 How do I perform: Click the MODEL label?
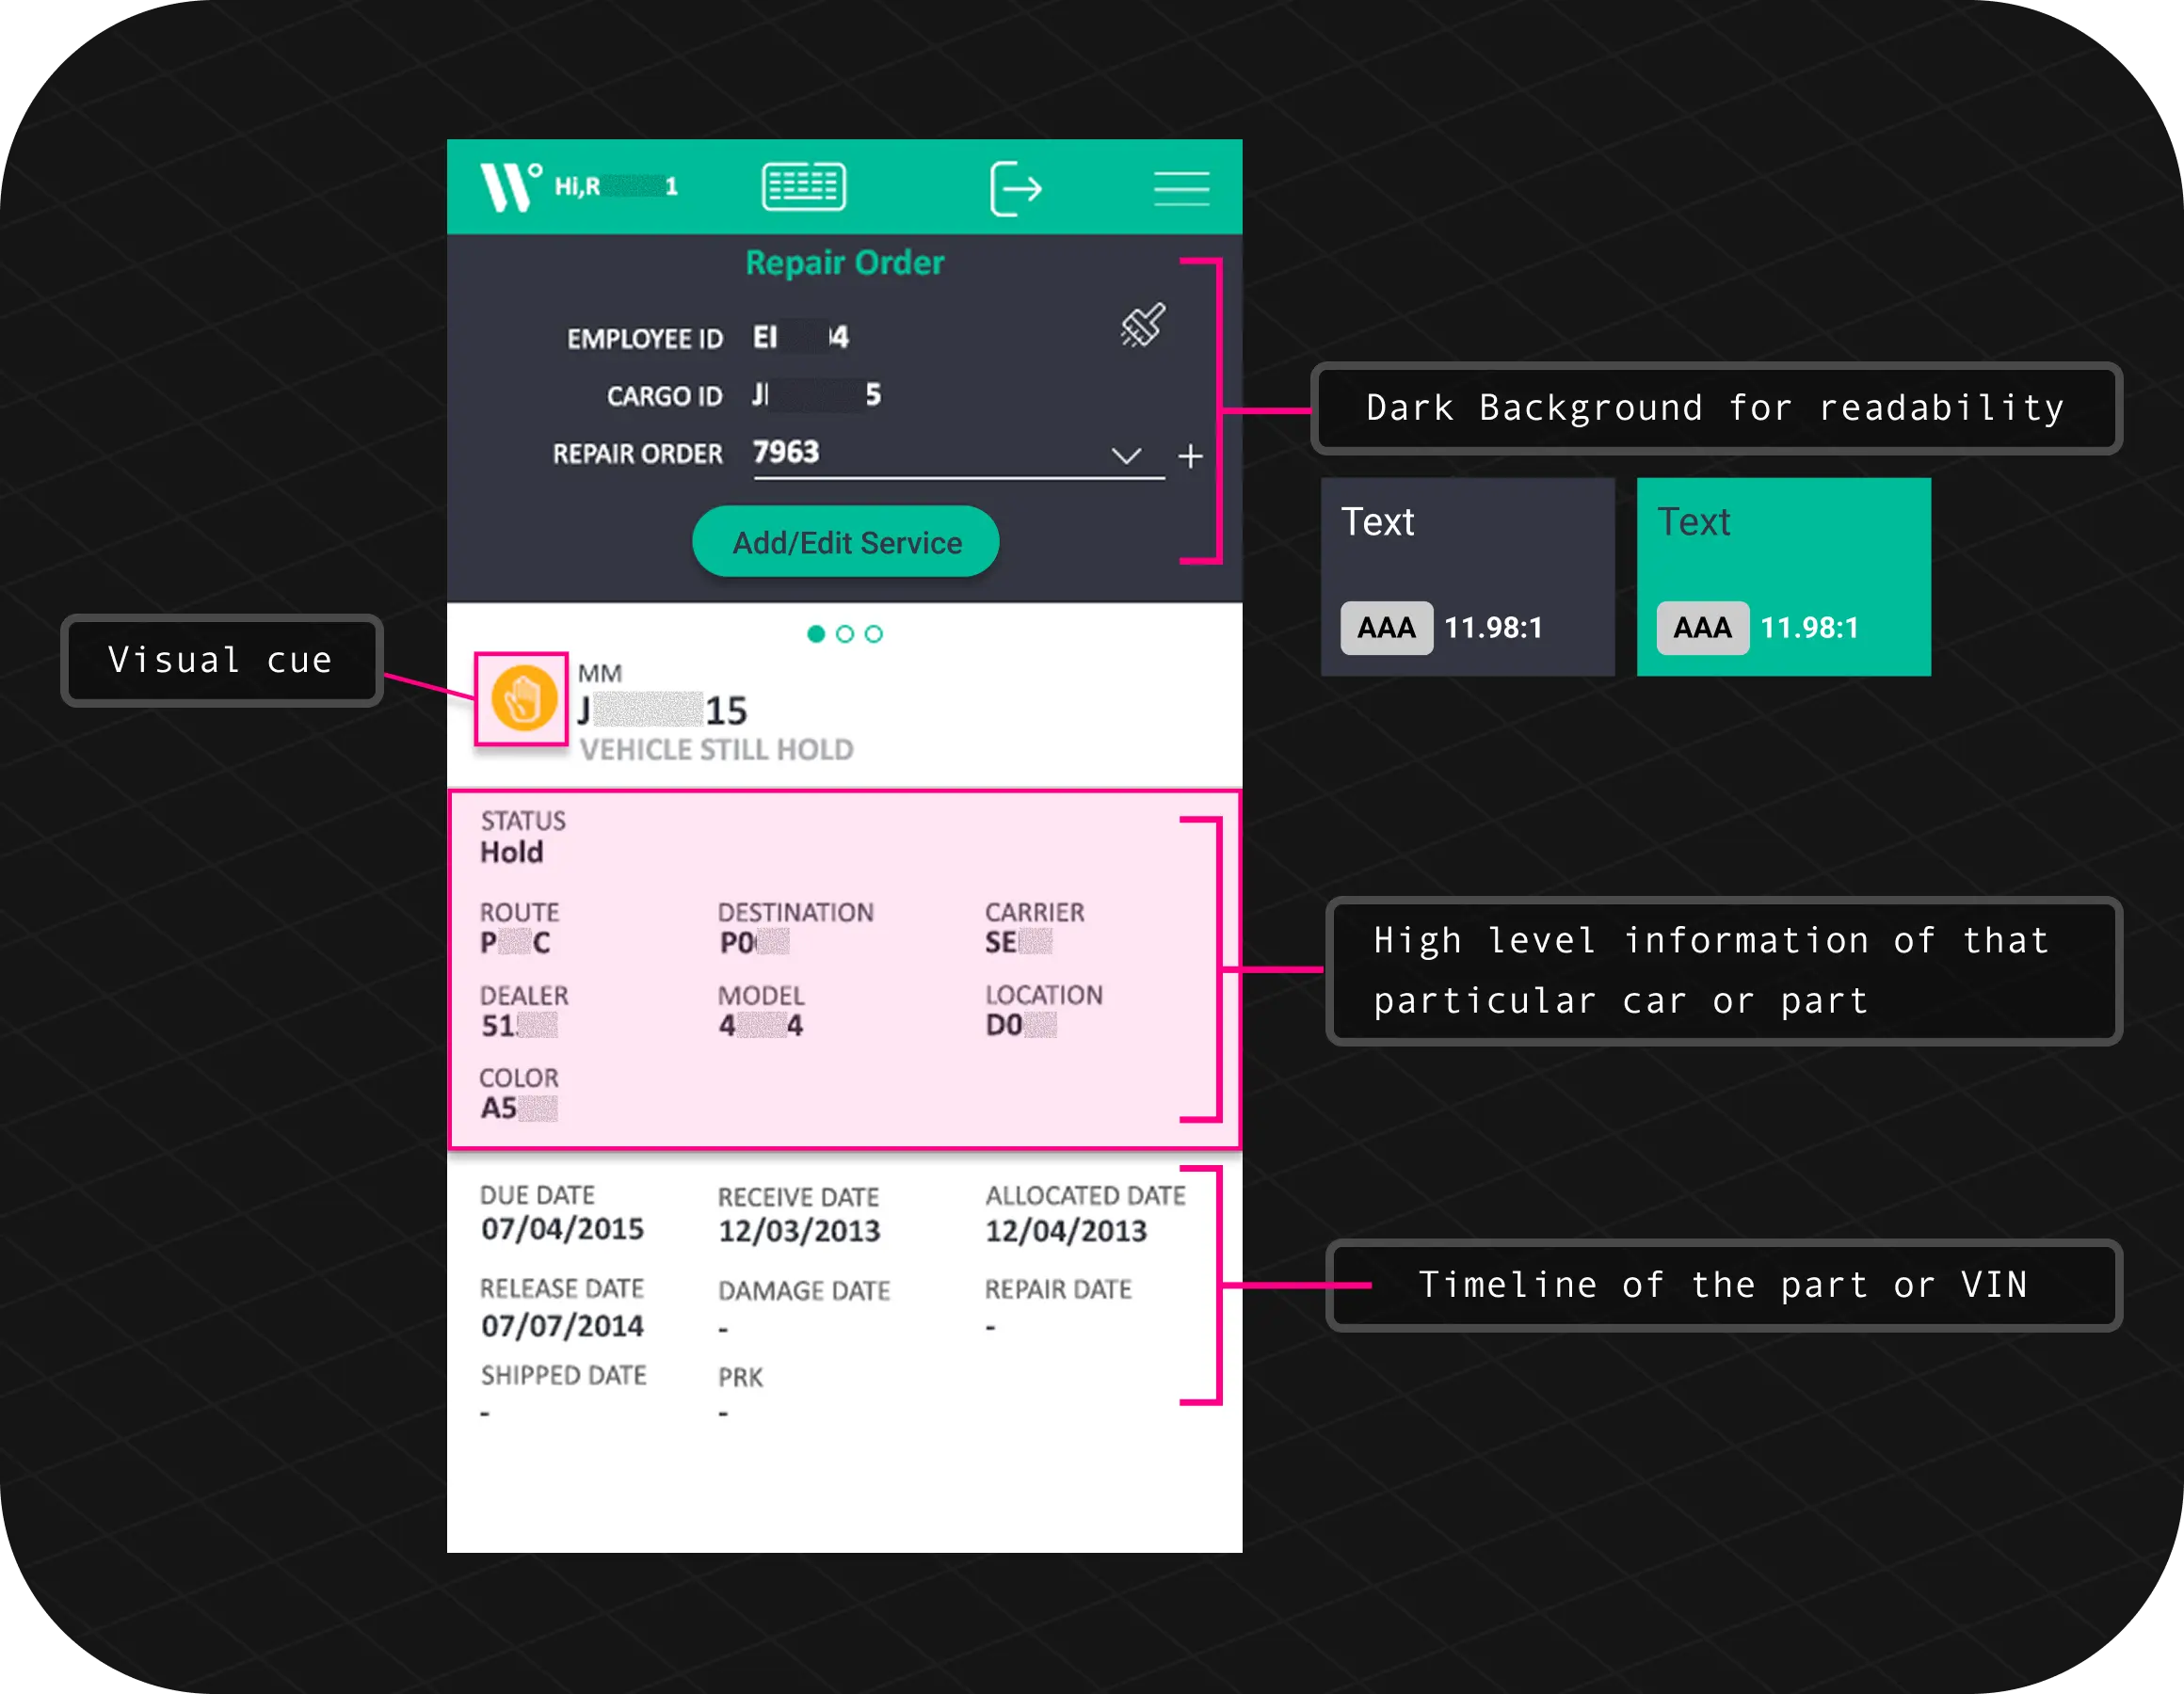[x=762, y=996]
